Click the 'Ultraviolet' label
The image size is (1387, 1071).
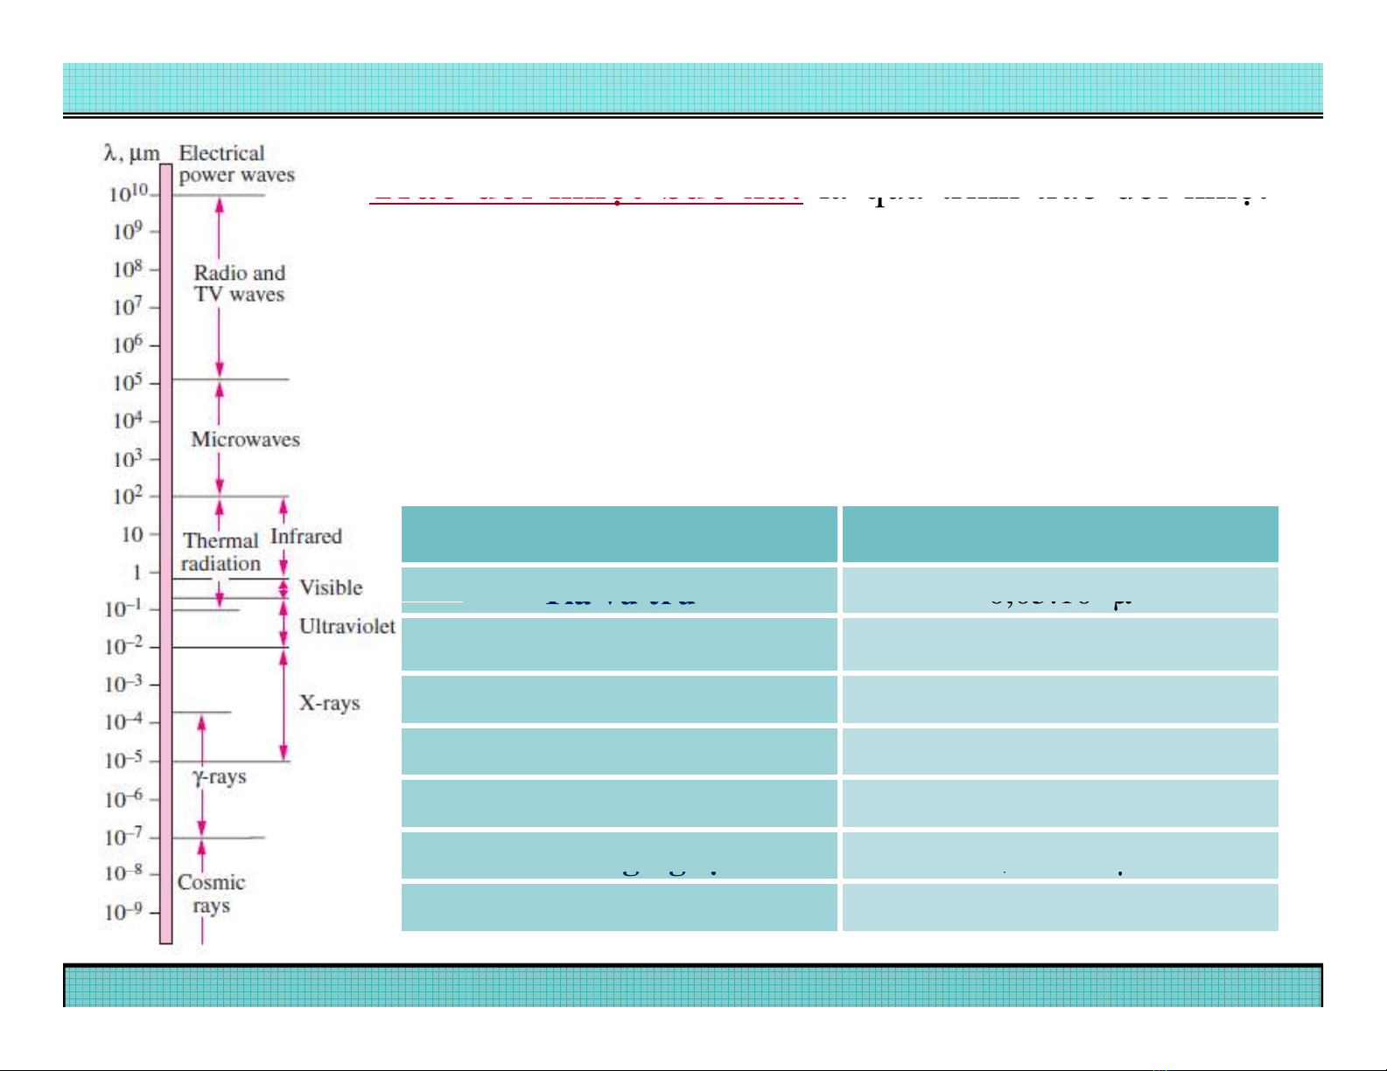point(347,626)
